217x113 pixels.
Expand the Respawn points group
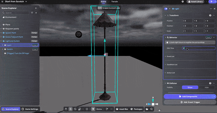pyautogui.click(x=1, y=29)
